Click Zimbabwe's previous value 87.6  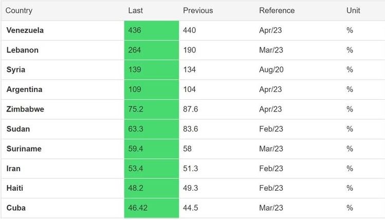click(x=190, y=109)
